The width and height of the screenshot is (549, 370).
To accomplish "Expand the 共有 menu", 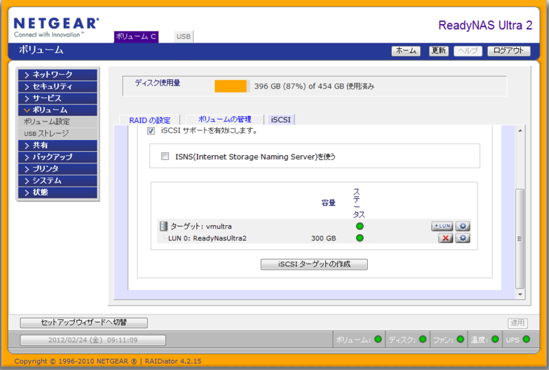I will point(58,145).
